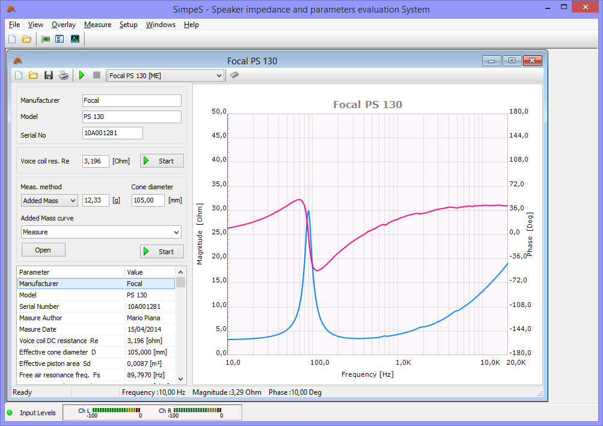Click the parameter list scroll down arrow
Image resolution: width=603 pixels, height=426 pixels.
click(181, 379)
